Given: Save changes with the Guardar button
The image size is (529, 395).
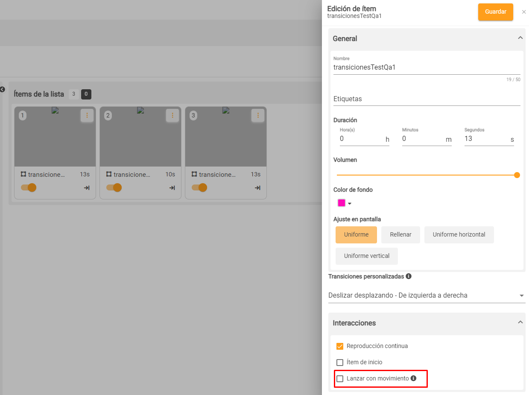Looking at the screenshot, I should tap(495, 12).
